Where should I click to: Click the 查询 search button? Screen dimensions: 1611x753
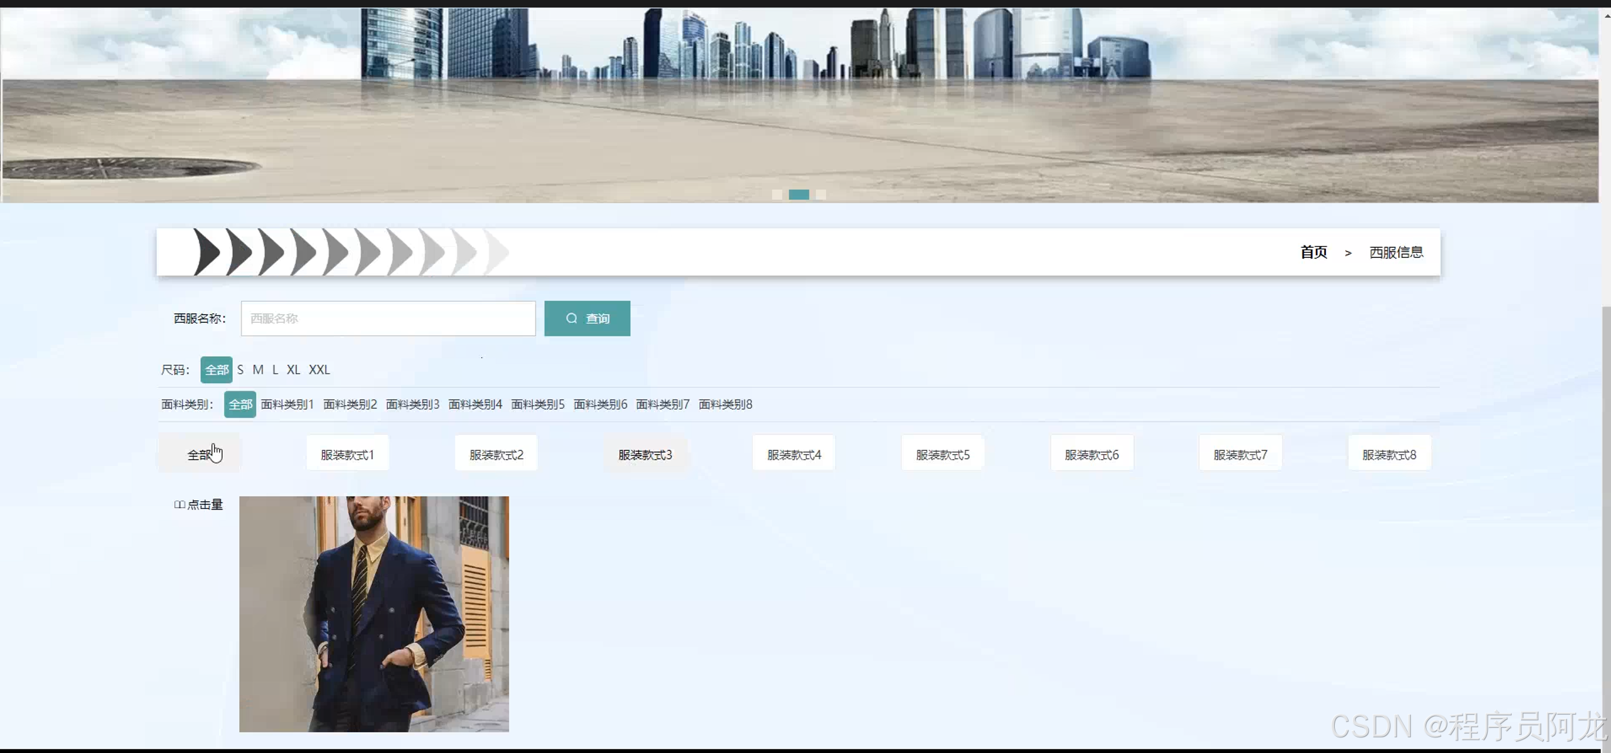[587, 318]
